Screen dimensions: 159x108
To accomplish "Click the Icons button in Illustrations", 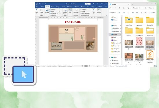I will 52,12.
